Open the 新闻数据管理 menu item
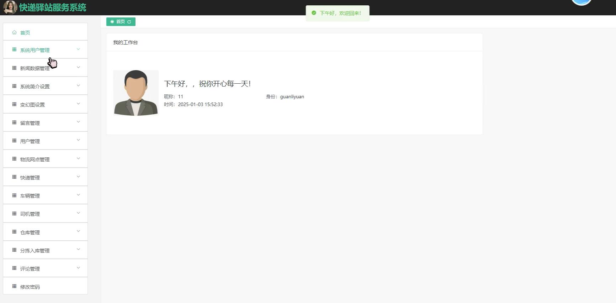 [45, 68]
